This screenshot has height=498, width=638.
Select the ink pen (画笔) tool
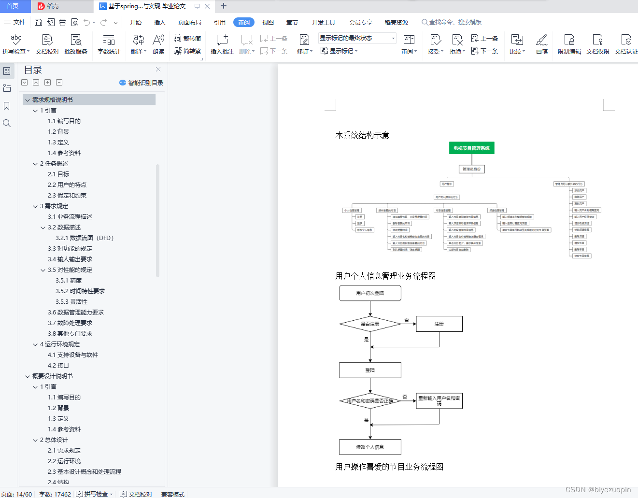click(x=542, y=44)
